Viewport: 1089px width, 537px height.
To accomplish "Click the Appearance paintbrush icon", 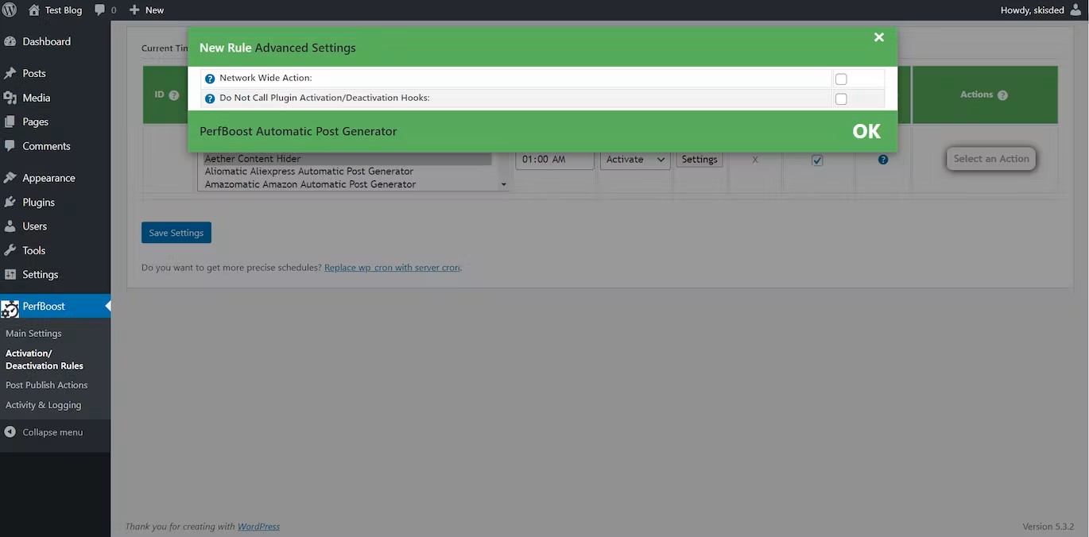I will point(10,178).
